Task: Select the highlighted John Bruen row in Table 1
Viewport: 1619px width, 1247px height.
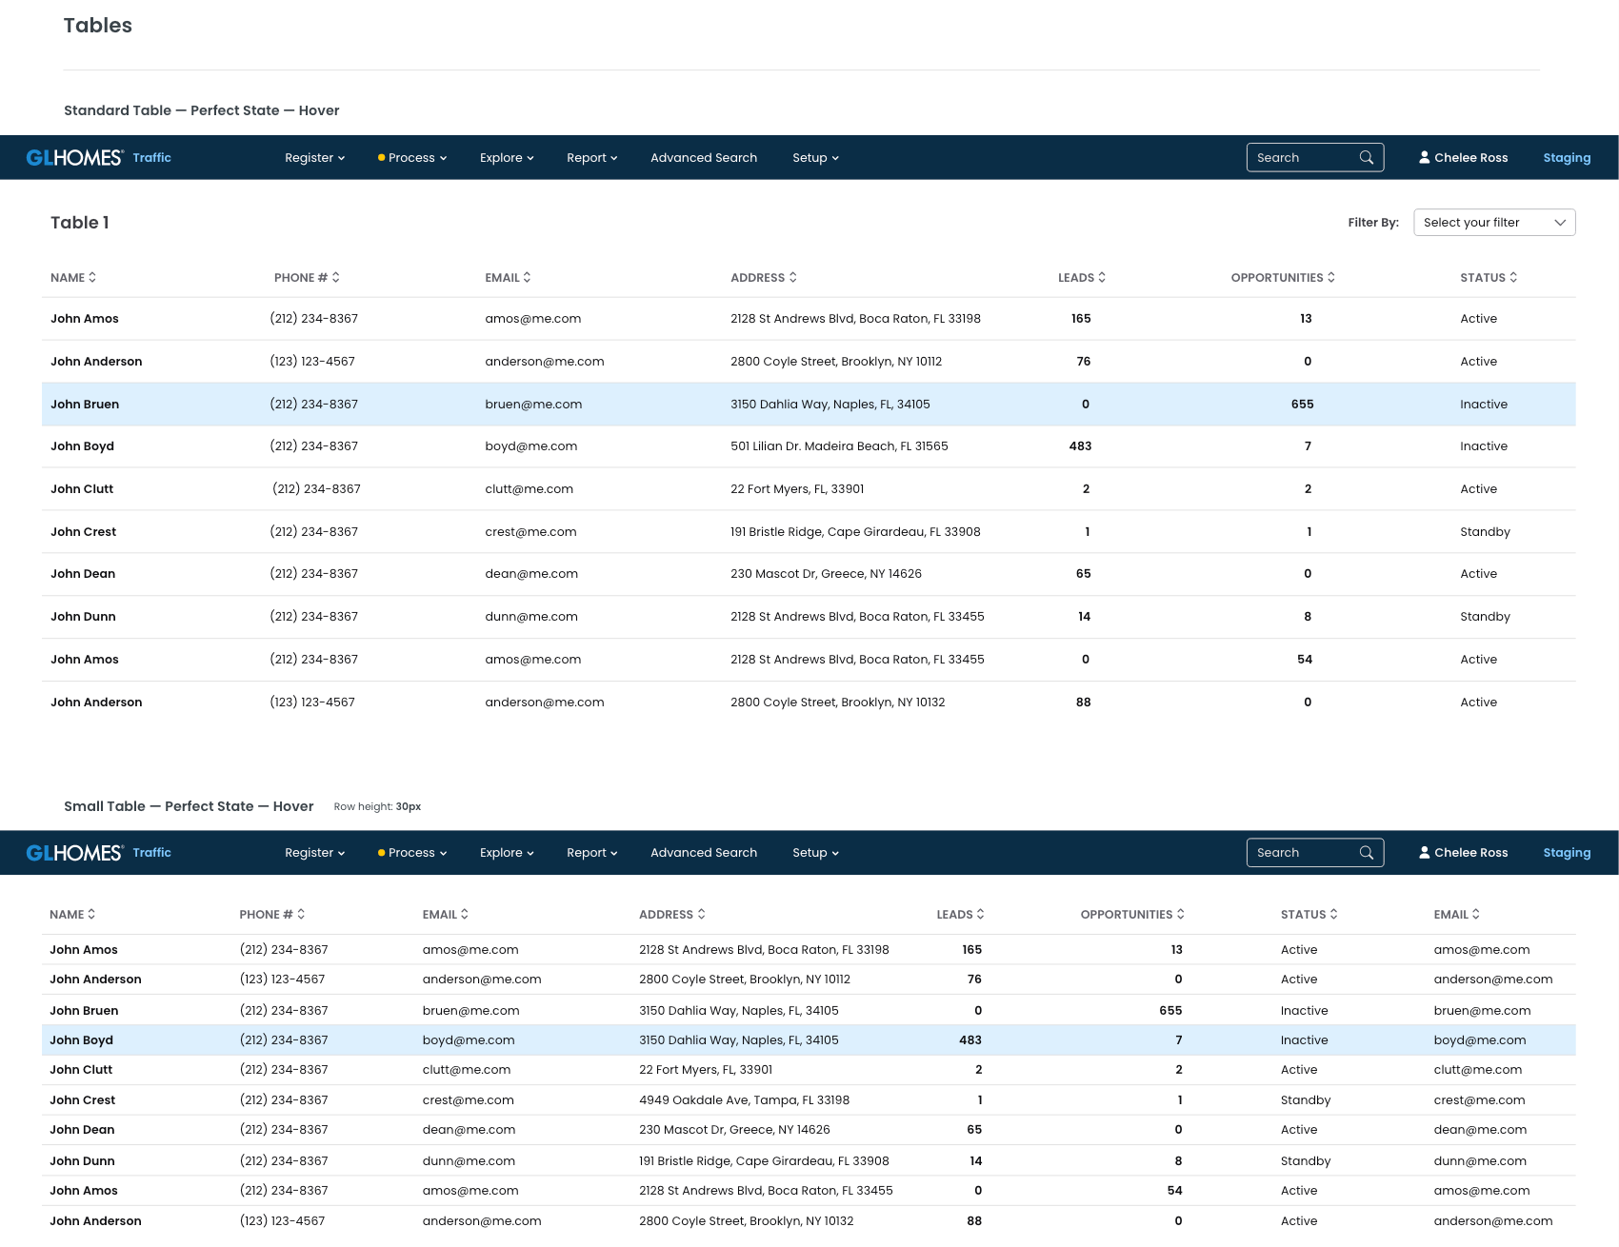Action: [809, 405]
